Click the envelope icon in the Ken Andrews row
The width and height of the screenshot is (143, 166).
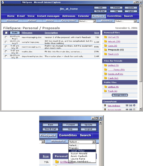(x=131, y=105)
